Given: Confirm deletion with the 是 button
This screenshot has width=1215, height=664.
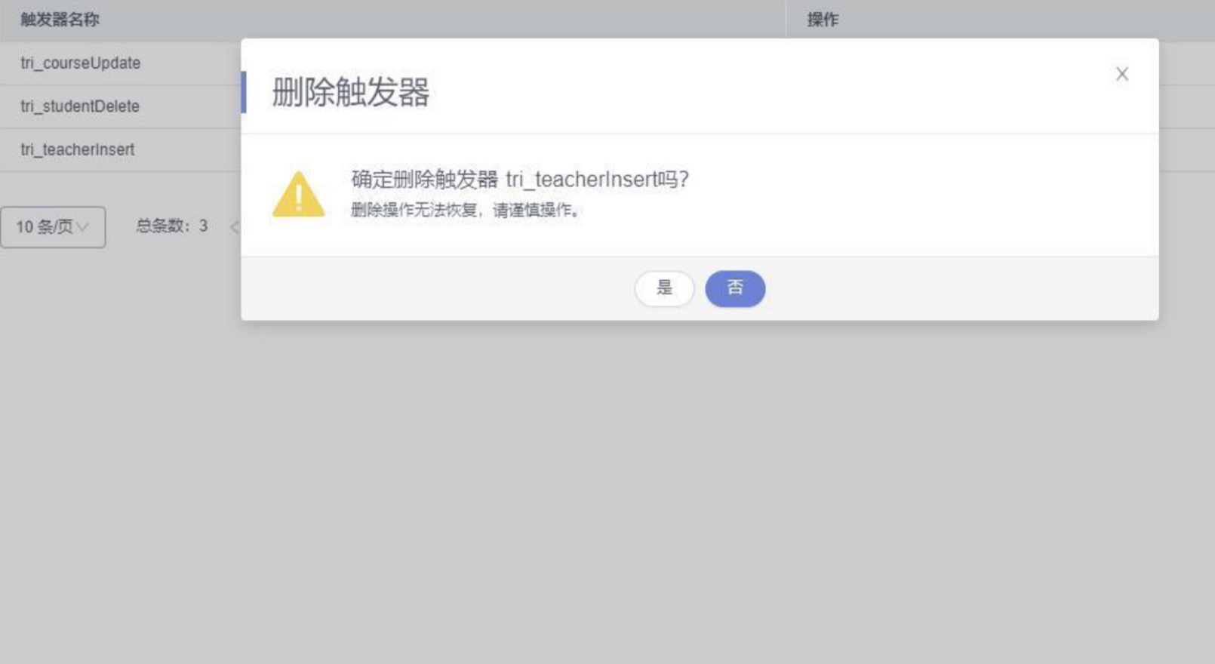Looking at the screenshot, I should pos(664,288).
